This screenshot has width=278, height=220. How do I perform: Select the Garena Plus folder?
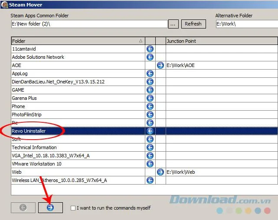(78, 98)
